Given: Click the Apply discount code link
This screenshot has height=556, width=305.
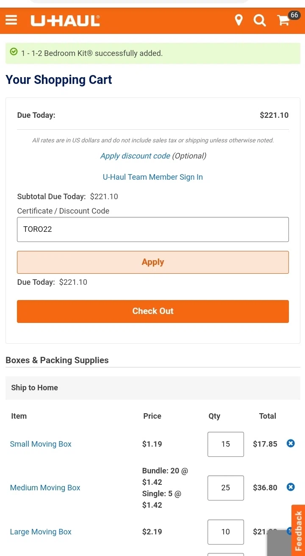Looking at the screenshot, I should click(x=135, y=156).
